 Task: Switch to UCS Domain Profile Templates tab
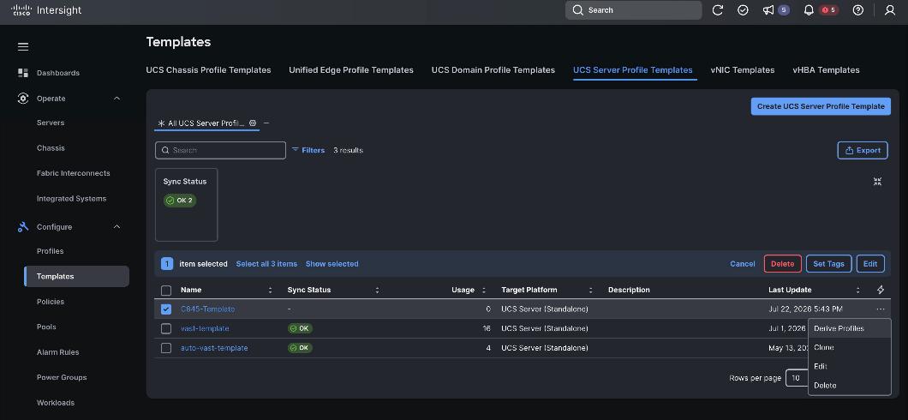coord(493,70)
